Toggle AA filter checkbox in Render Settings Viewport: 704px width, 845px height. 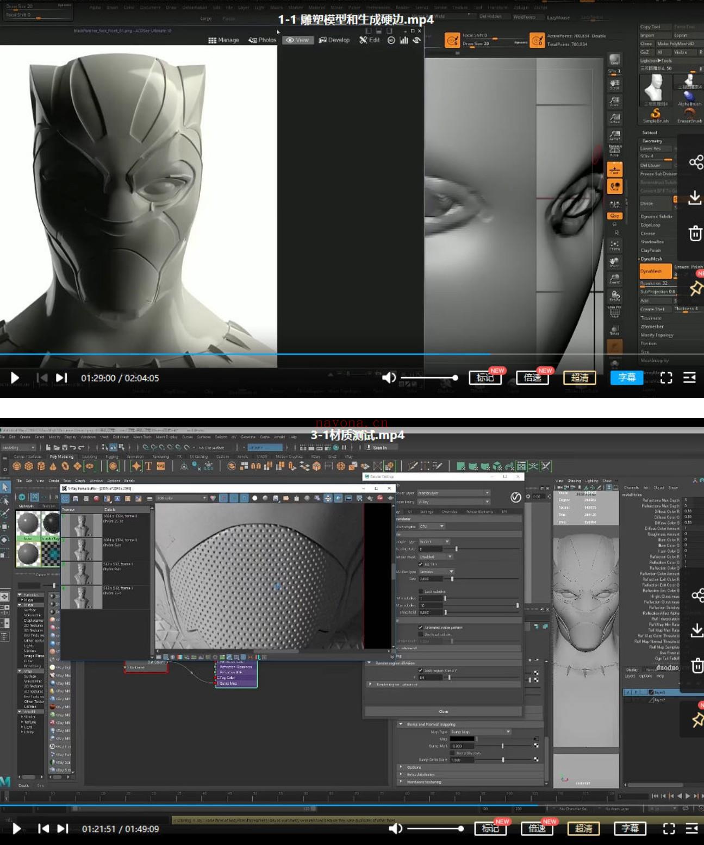(x=420, y=564)
